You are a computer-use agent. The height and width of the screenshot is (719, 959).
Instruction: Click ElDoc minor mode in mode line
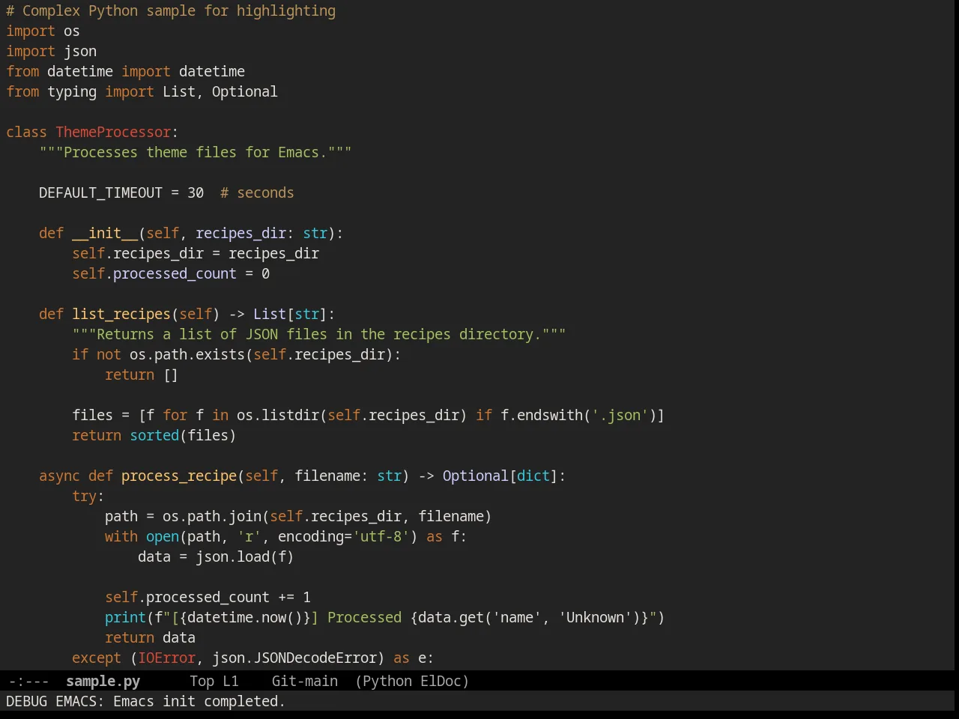click(441, 681)
